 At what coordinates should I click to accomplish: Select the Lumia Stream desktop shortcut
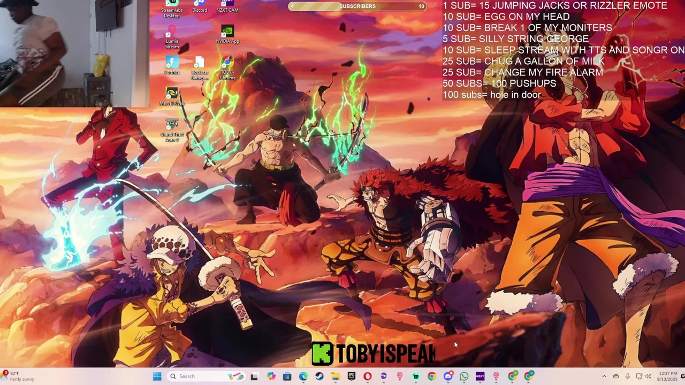point(172,37)
